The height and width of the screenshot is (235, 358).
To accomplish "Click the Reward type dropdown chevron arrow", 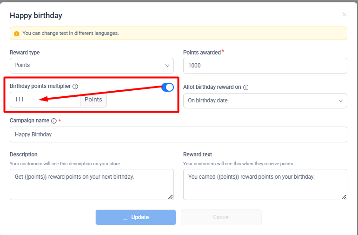I will pos(167,66).
